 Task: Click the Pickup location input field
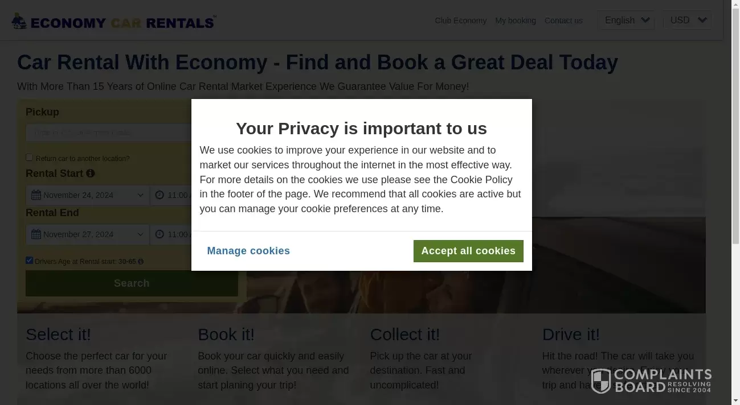pos(108,133)
